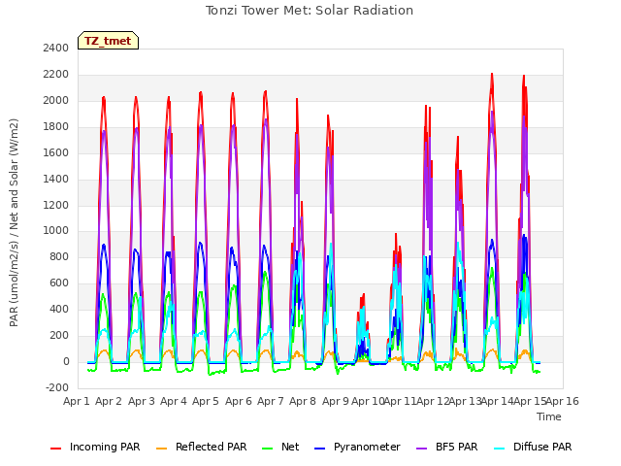The image size is (621, 466).
Task: Click the blue Pyranometer legend swatch
Action: [319, 449]
